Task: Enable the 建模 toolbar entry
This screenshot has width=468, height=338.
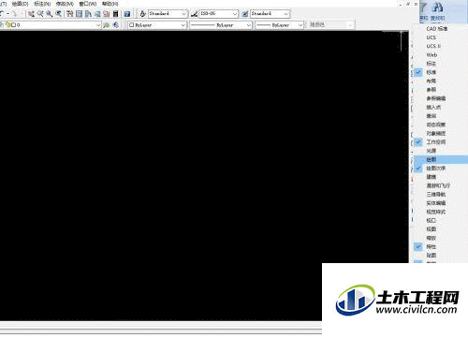Action: (x=441, y=177)
